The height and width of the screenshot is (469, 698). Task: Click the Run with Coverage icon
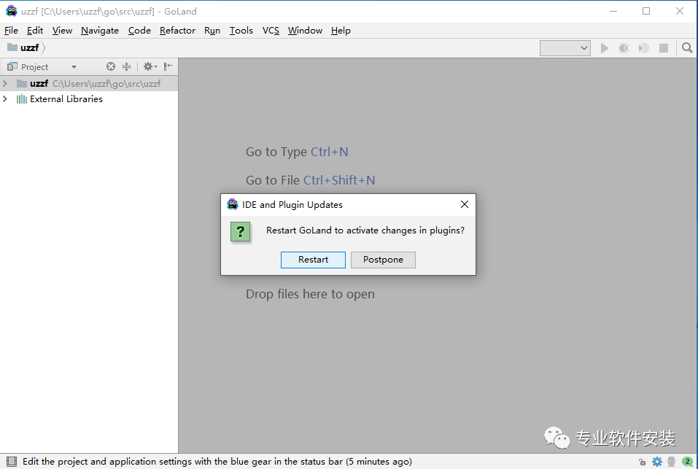tap(644, 48)
